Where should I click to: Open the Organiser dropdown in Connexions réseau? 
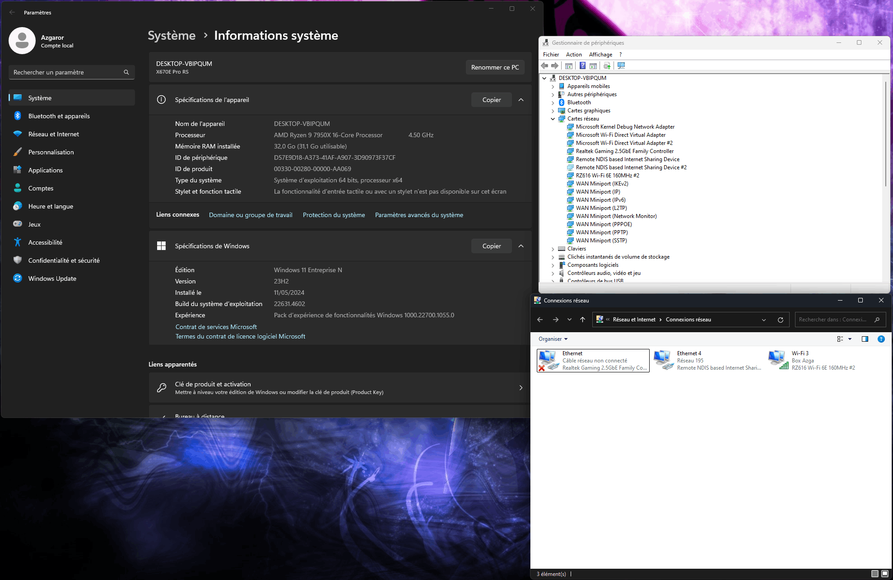click(553, 339)
